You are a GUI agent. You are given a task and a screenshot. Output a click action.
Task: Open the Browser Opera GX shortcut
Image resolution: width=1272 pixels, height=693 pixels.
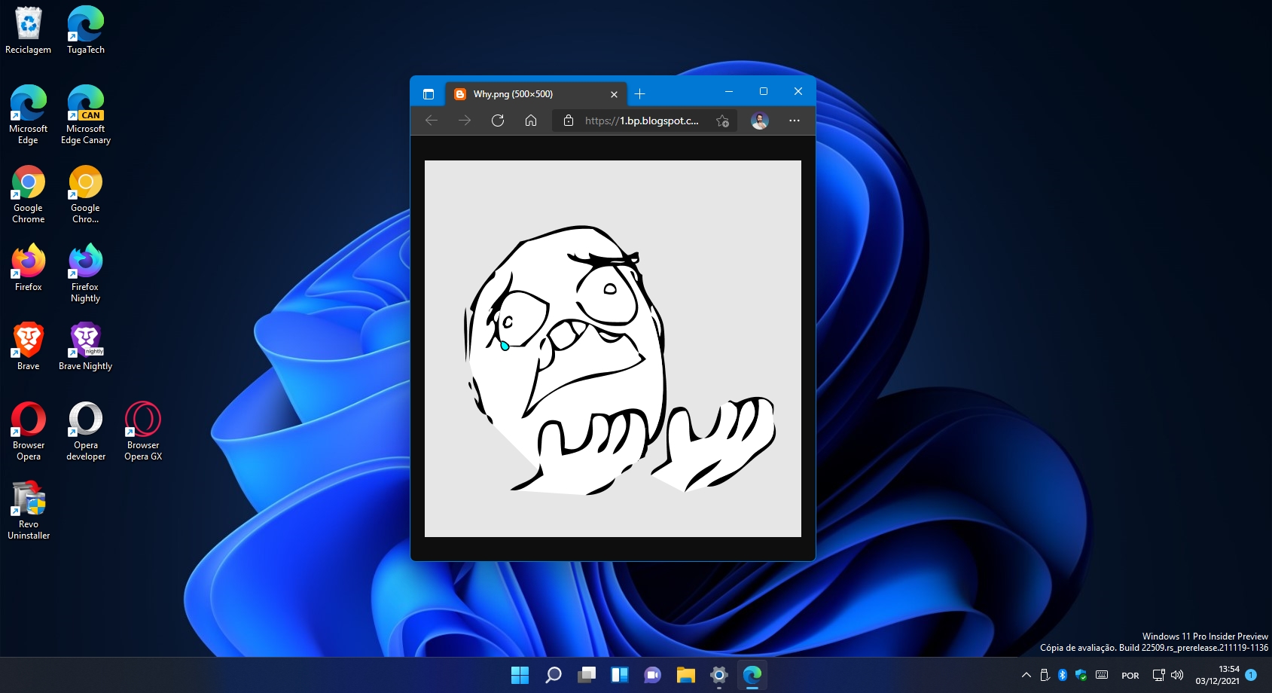coord(143,431)
